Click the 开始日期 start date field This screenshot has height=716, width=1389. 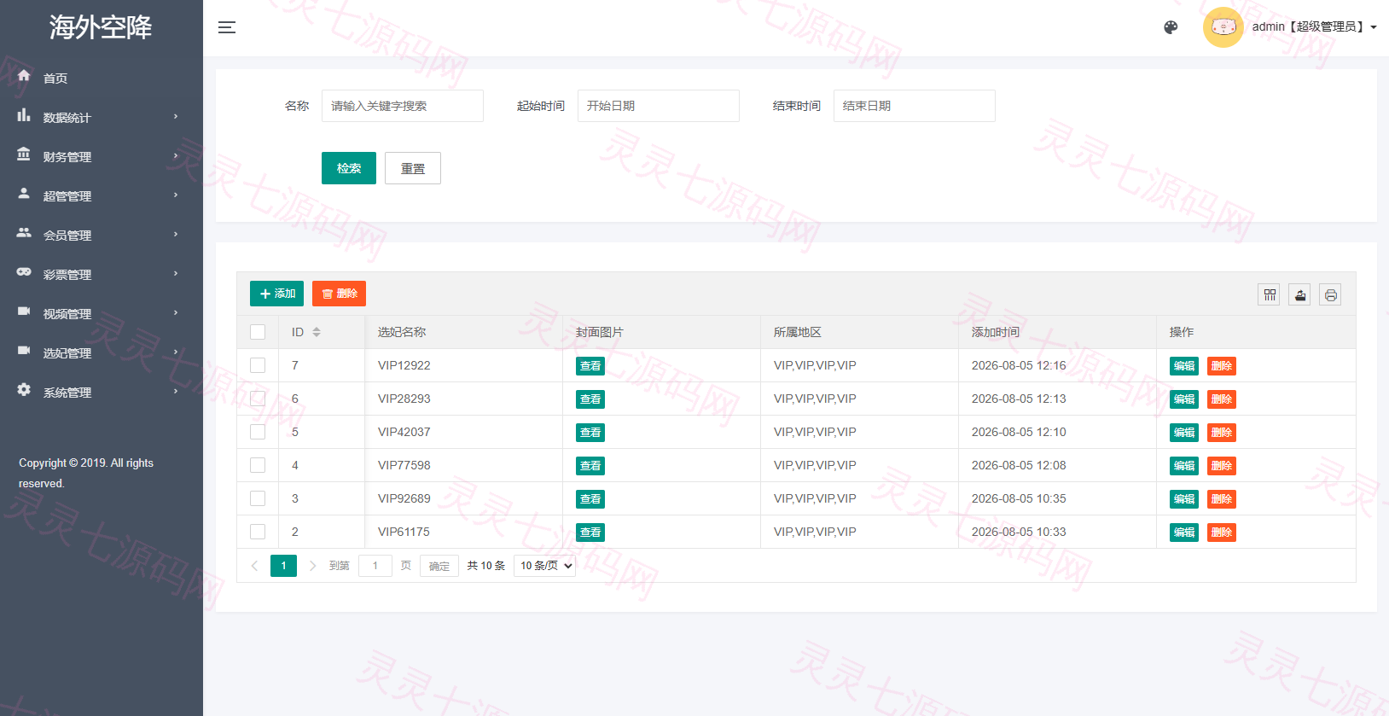click(x=659, y=106)
